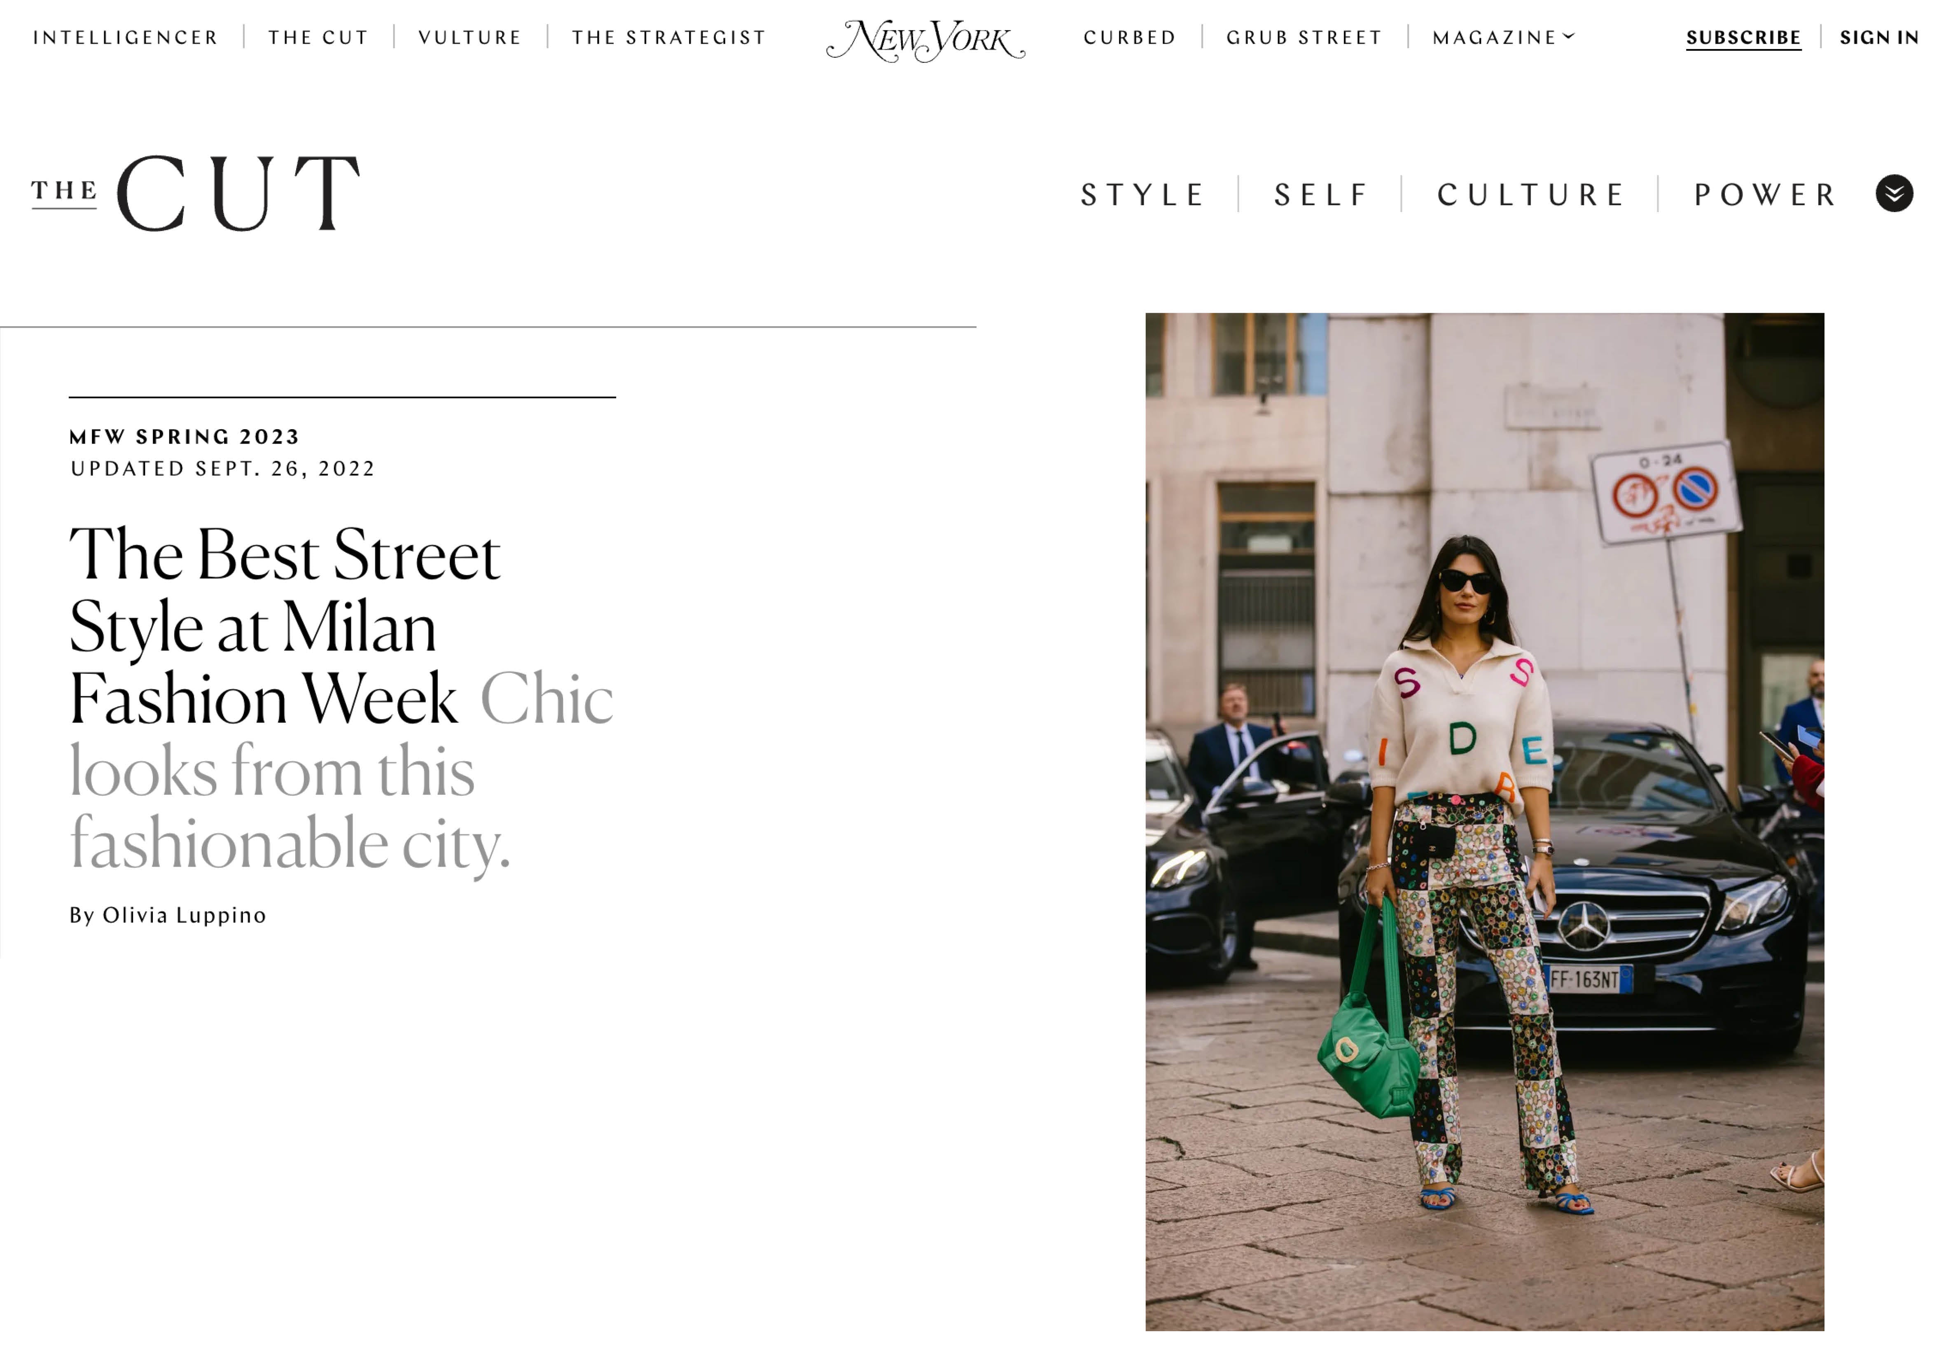Select the Style category tab

(x=1142, y=195)
